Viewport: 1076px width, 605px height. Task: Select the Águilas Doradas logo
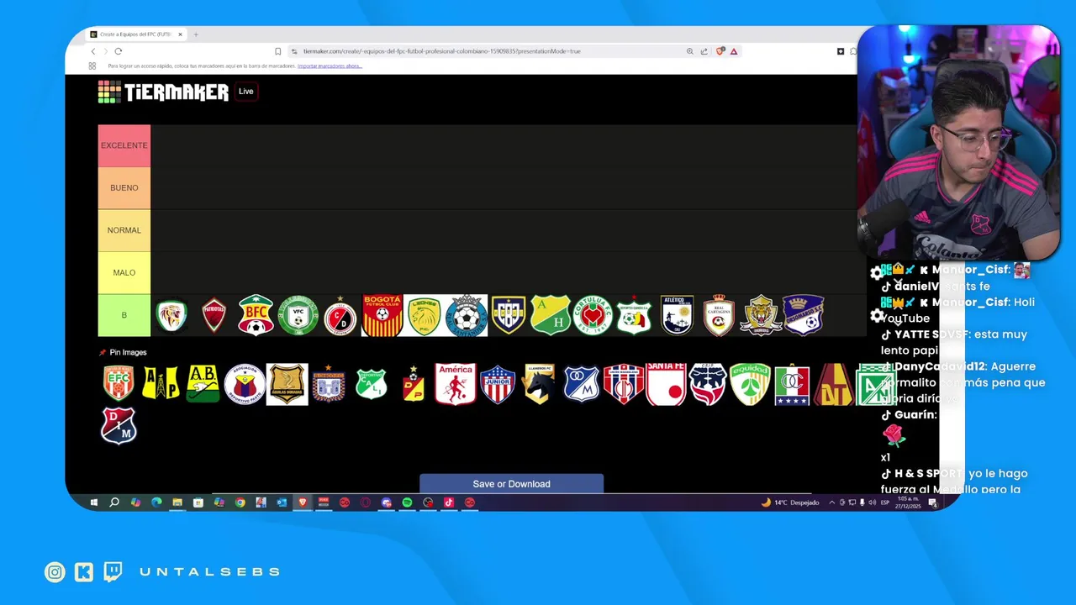287,384
